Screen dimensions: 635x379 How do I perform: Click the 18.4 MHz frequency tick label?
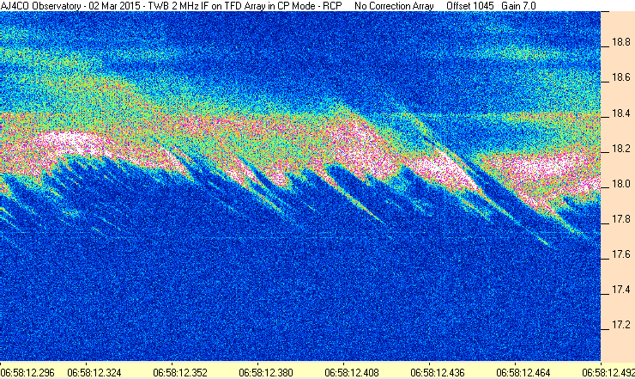[x=620, y=113]
